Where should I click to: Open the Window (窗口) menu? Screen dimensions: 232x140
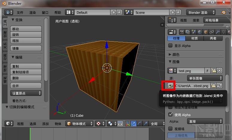(x=45, y=13)
